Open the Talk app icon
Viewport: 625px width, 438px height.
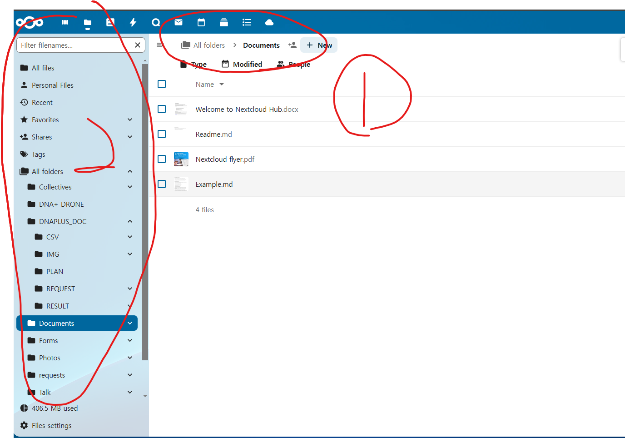pos(156,22)
